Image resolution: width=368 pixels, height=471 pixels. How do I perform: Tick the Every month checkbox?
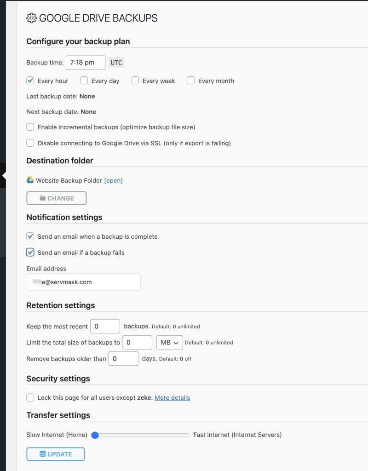(191, 80)
